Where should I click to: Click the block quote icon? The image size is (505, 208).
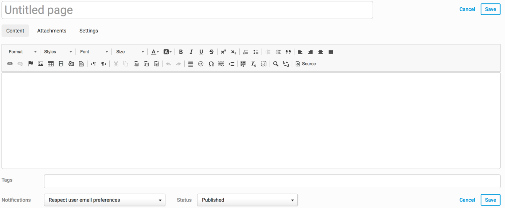coord(288,52)
